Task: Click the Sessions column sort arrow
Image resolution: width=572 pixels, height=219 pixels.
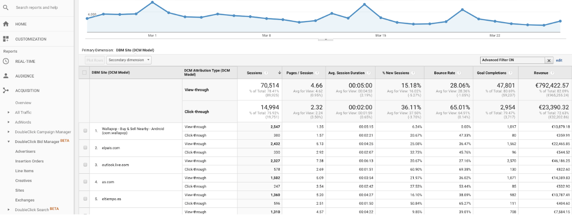Action: tap(279, 73)
